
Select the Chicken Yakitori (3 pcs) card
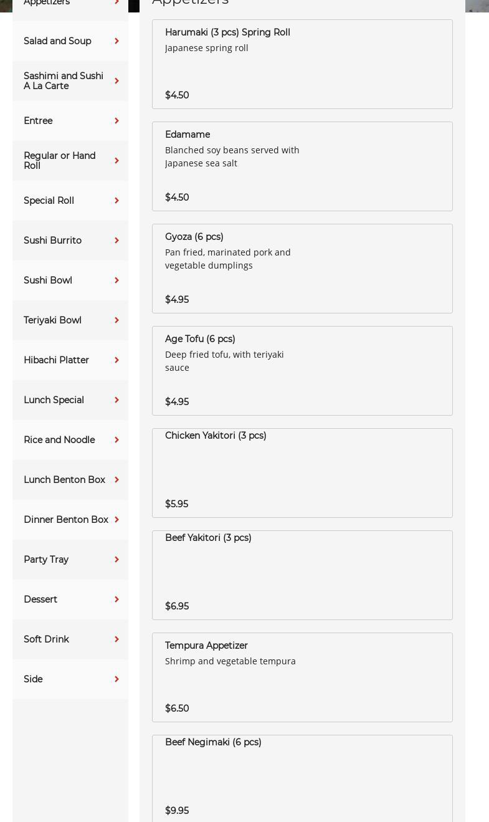tap(302, 473)
